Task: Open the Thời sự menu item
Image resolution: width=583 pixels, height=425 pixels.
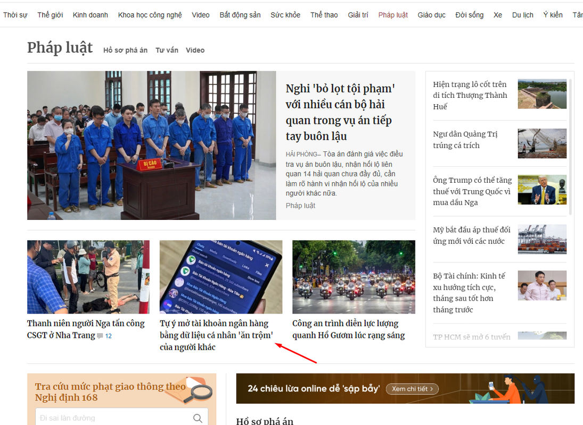Action: [x=15, y=15]
